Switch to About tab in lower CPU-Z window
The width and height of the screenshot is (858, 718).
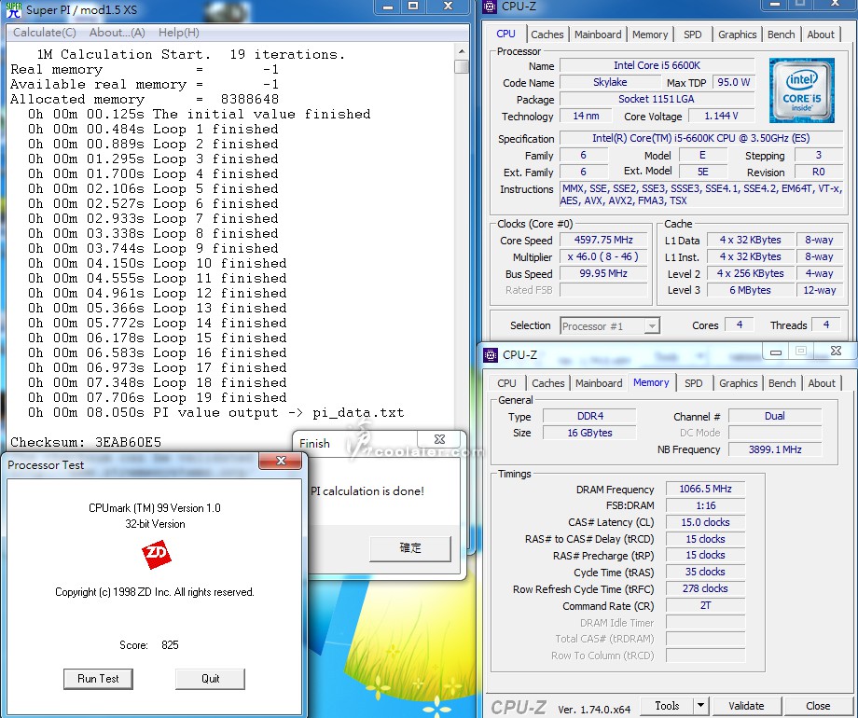822,383
